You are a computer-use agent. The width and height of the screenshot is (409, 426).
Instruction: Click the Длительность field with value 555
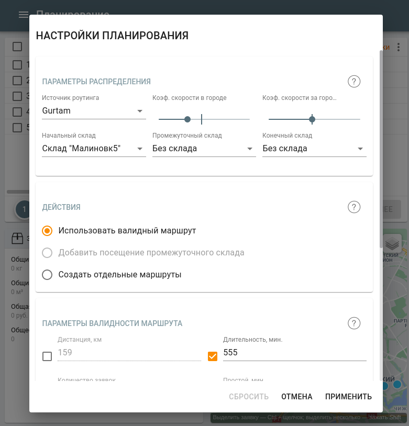pyautogui.click(x=294, y=353)
